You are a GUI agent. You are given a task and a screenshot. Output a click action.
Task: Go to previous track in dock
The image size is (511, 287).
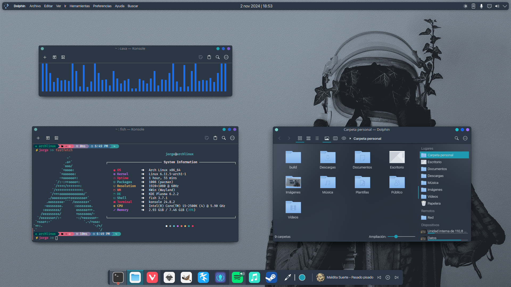coord(379,277)
